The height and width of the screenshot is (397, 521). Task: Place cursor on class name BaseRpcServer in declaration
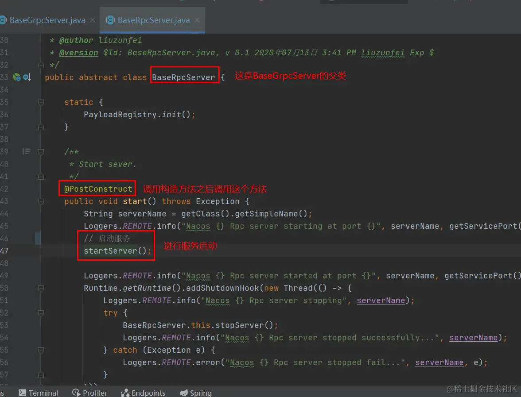[x=183, y=77]
